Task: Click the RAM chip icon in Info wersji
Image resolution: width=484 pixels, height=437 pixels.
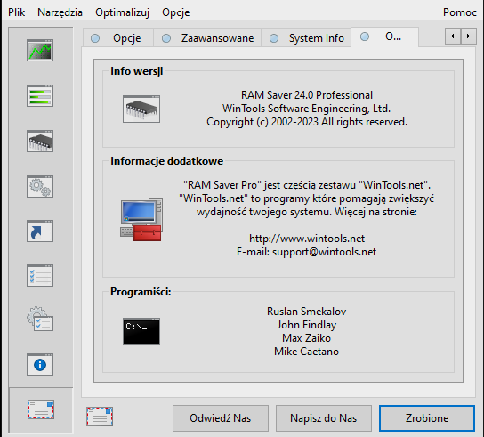Action: [x=141, y=109]
